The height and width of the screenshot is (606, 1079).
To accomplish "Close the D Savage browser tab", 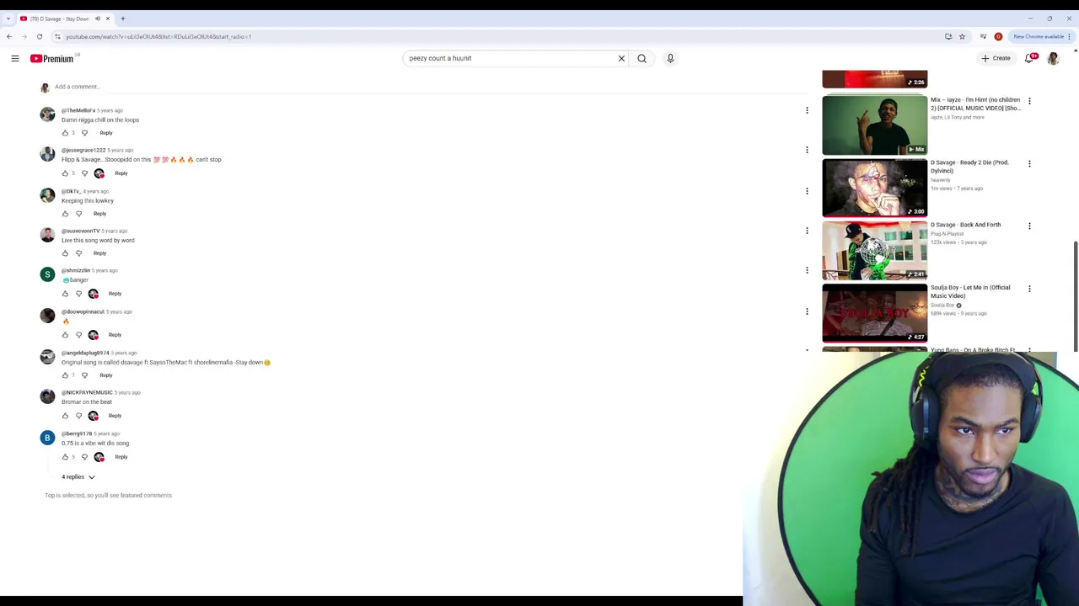I will click(107, 19).
